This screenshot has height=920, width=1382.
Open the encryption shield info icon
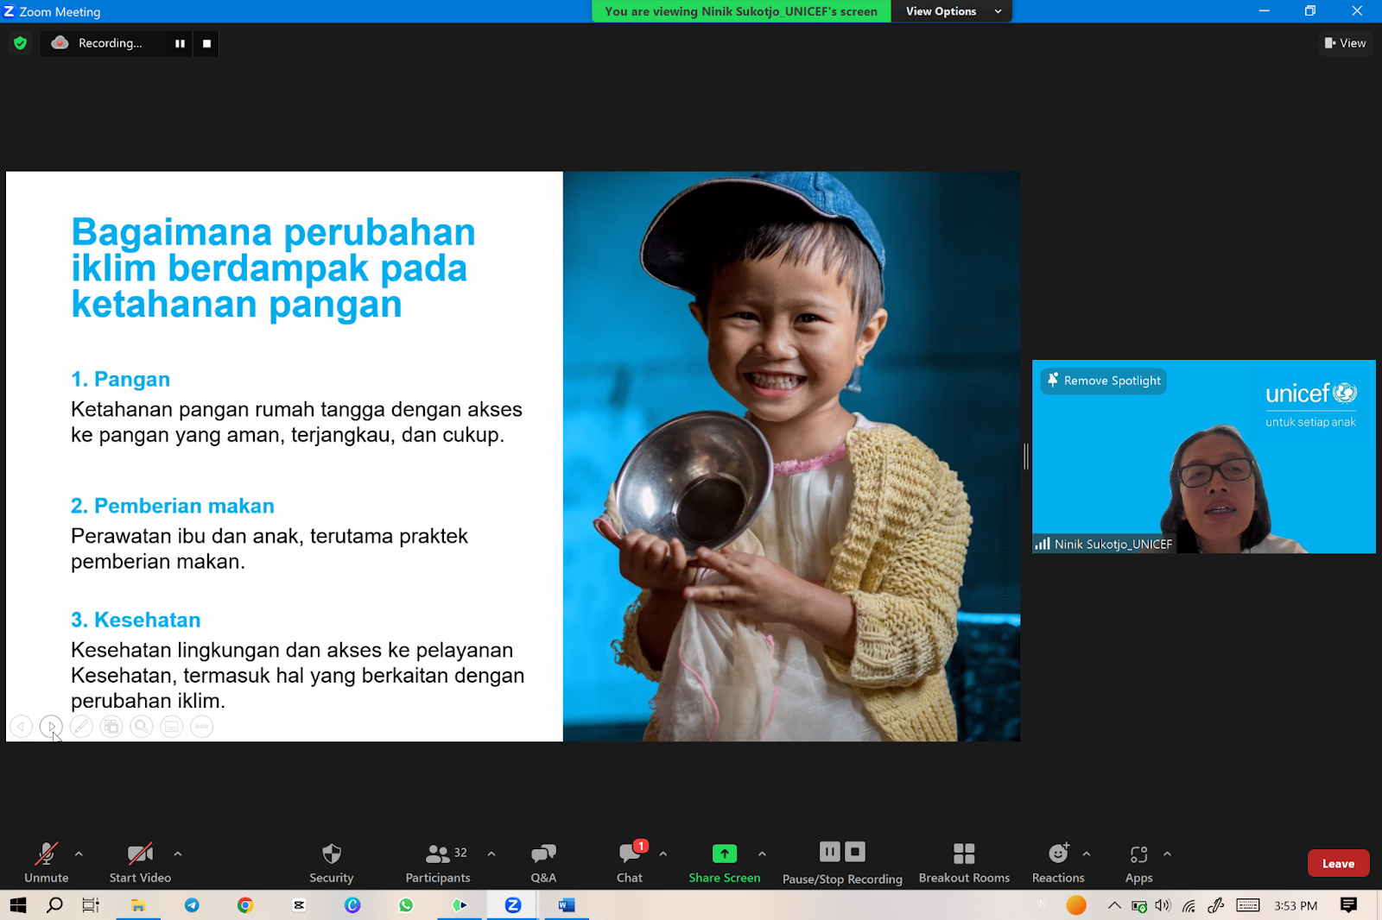pos(21,43)
